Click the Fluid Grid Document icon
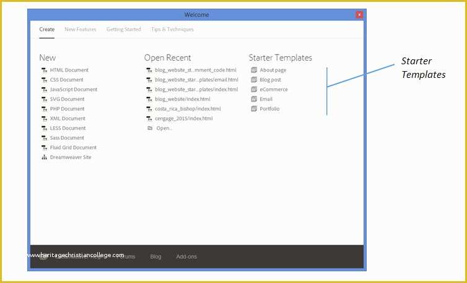The image size is (467, 283). (x=45, y=148)
